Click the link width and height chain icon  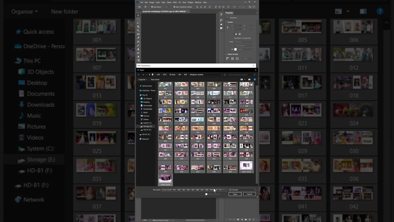pos(228,27)
